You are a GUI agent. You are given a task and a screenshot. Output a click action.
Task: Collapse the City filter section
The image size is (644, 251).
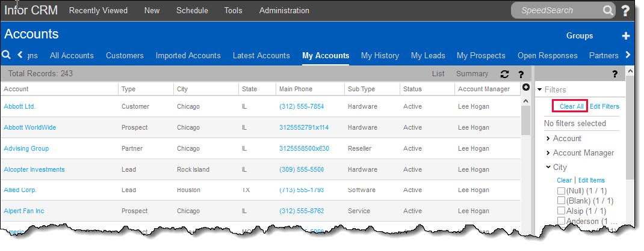[548, 168]
